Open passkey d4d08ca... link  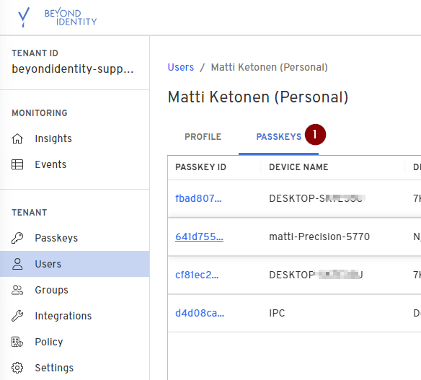click(200, 313)
